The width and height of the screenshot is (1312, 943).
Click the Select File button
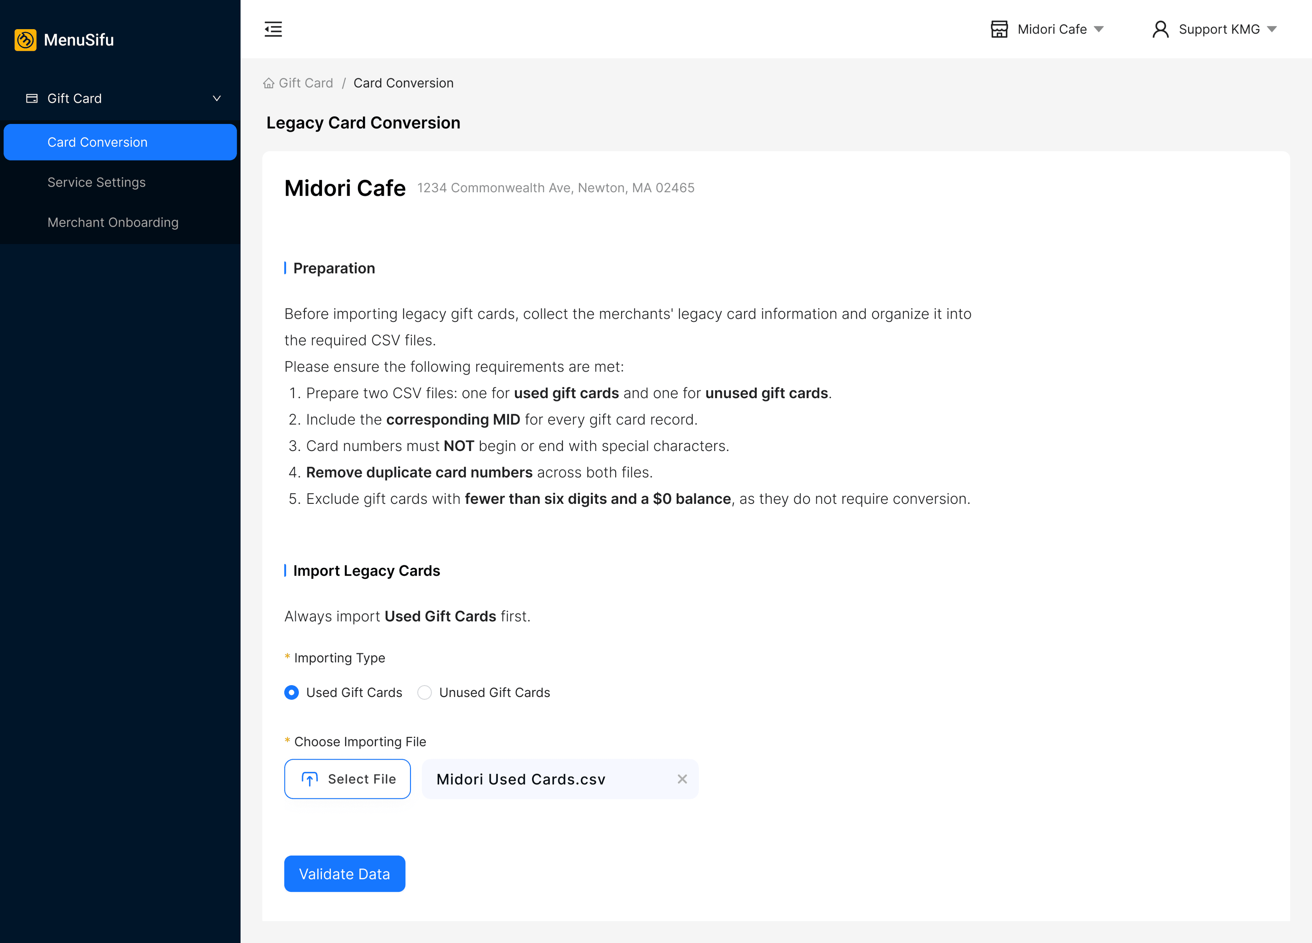[347, 779]
